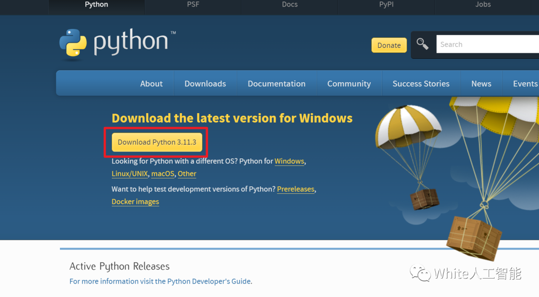Image resolution: width=539 pixels, height=297 pixels.
Task: Switch to the Docs top tab
Action: tap(289, 4)
